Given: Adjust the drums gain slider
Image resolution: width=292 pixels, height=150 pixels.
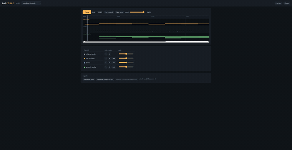Looking at the screenshot, I should 126,63.
